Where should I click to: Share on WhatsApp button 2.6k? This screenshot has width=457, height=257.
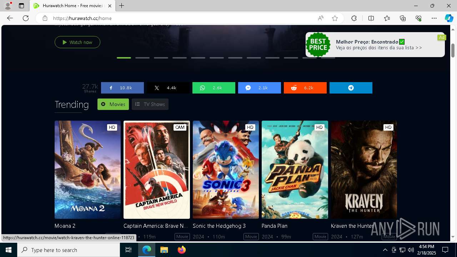point(214,88)
